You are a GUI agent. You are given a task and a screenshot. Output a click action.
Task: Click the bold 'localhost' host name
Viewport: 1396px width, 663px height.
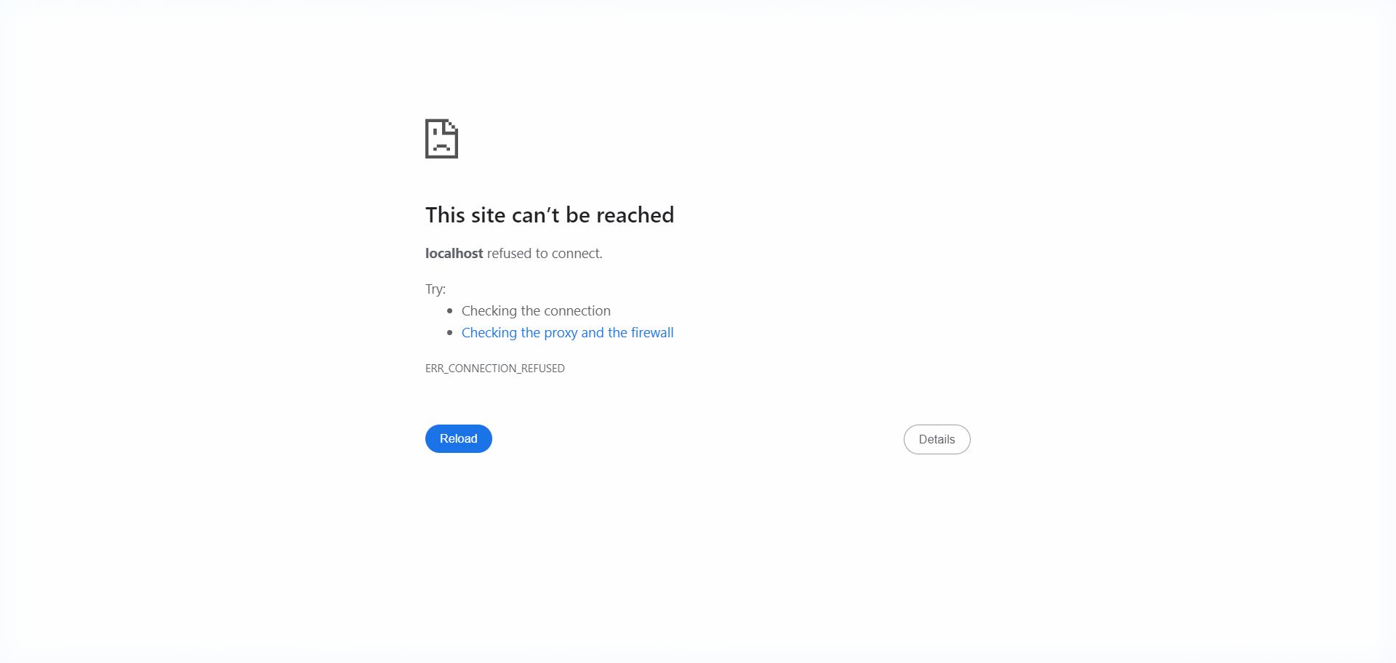pos(454,253)
